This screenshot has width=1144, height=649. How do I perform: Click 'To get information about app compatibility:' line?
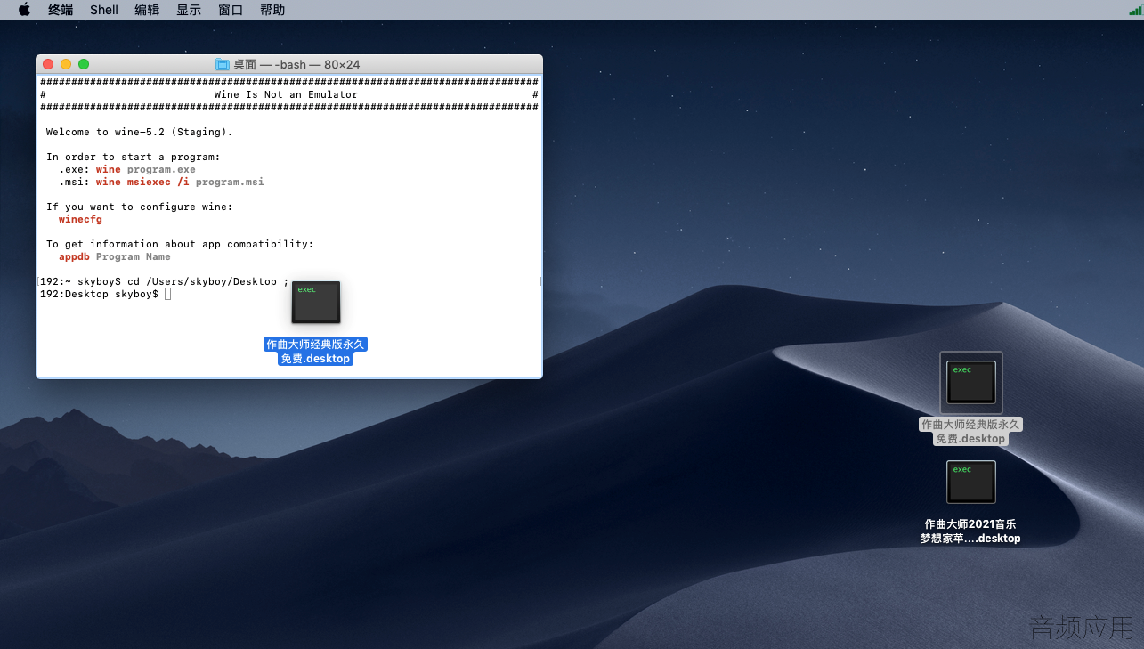(180, 244)
